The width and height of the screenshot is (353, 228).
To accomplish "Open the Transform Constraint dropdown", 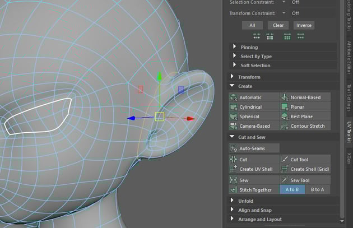I will pyautogui.click(x=284, y=13).
